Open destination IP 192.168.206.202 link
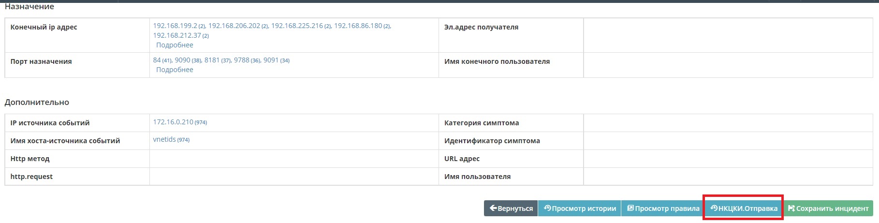 pyautogui.click(x=234, y=26)
